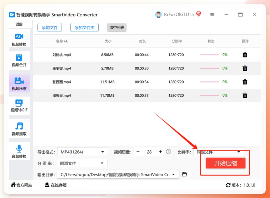Click the 操作 column header
This screenshot has height=198, width=270.
[x=245, y=41]
